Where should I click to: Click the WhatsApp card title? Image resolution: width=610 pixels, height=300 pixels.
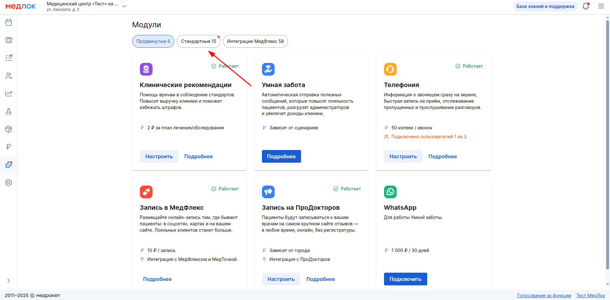400,208
